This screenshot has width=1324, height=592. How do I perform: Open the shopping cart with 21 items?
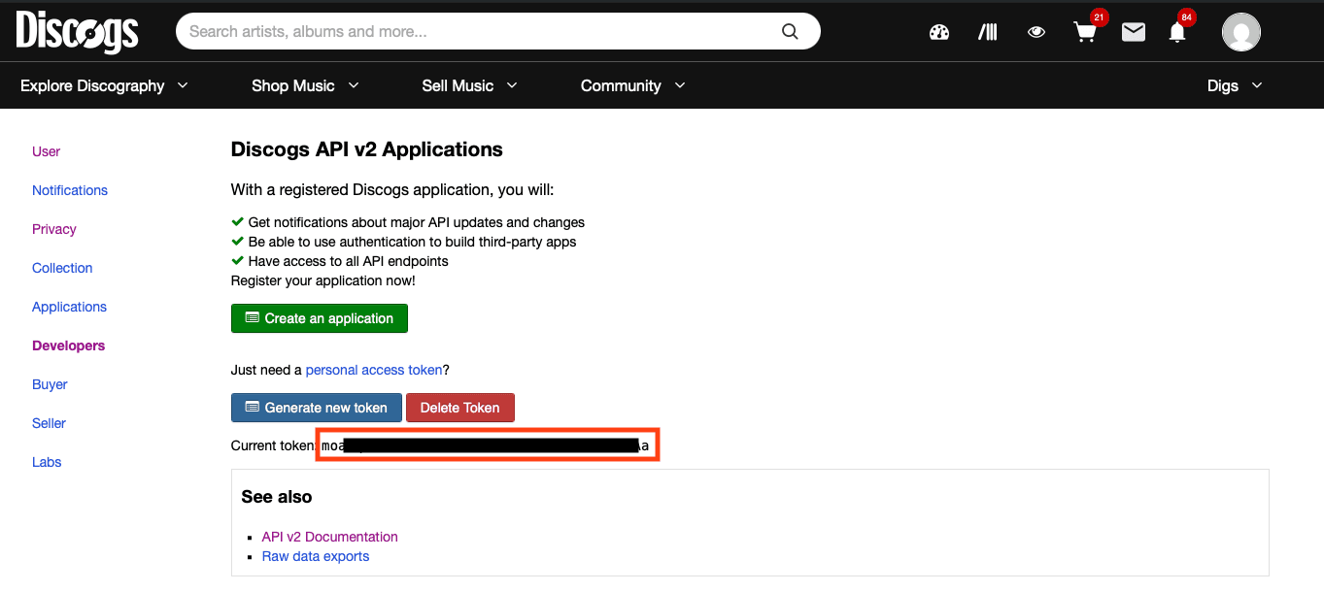[1084, 31]
